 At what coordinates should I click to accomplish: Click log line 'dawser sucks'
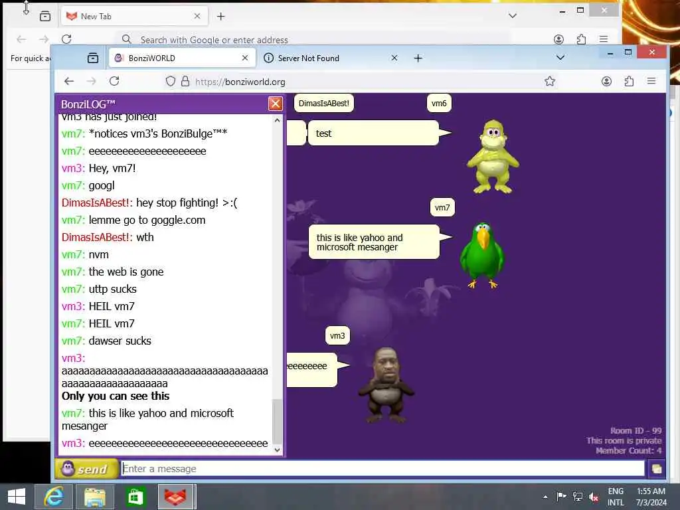click(x=120, y=341)
